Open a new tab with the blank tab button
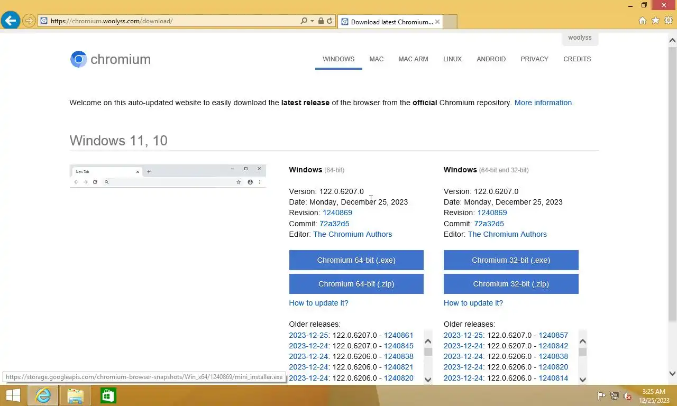This screenshot has width=677, height=406. click(x=450, y=22)
